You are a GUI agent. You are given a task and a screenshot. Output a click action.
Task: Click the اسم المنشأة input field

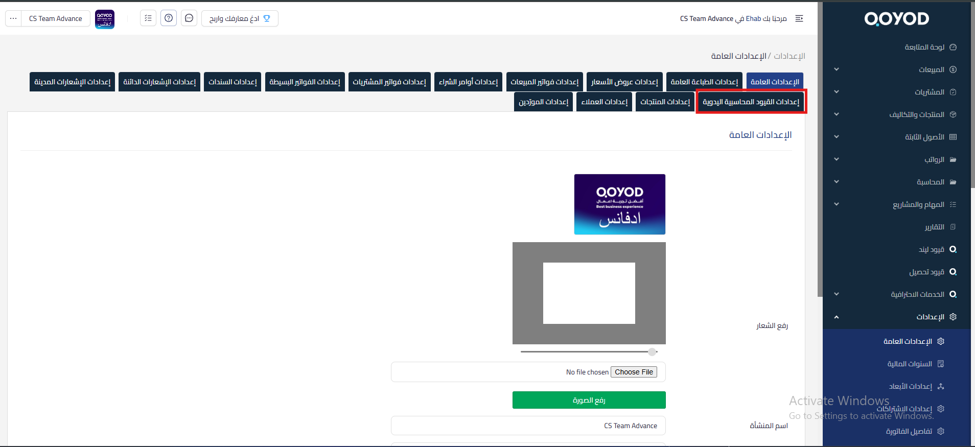pyautogui.click(x=528, y=426)
